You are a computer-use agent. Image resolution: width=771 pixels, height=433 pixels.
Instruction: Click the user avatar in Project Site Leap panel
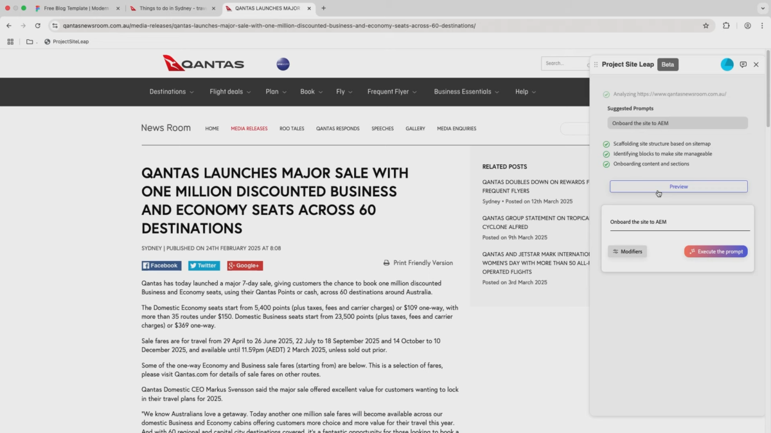[727, 64]
